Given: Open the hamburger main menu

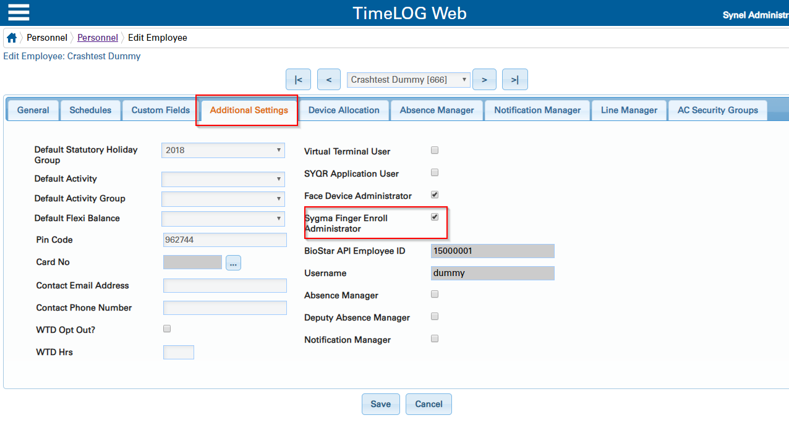Looking at the screenshot, I should click(x=19, y=12).
